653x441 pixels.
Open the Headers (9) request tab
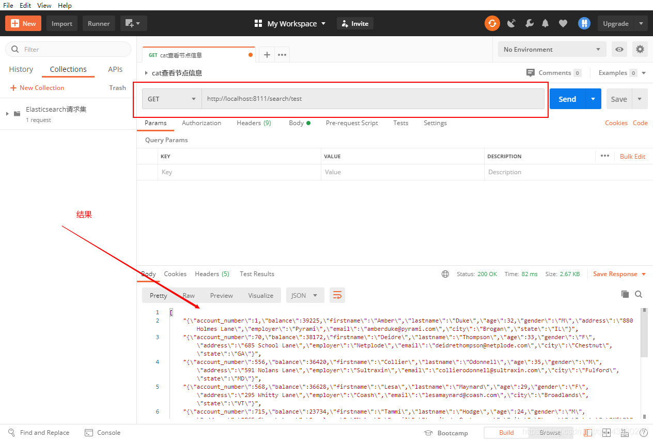point(254,123)
